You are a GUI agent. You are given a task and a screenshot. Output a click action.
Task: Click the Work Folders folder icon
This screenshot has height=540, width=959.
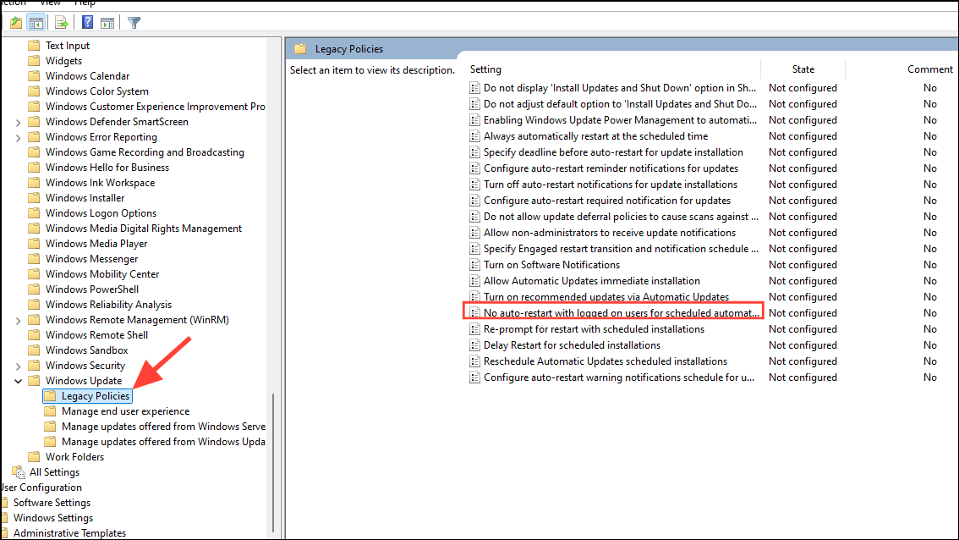click(x=35, y=456)
